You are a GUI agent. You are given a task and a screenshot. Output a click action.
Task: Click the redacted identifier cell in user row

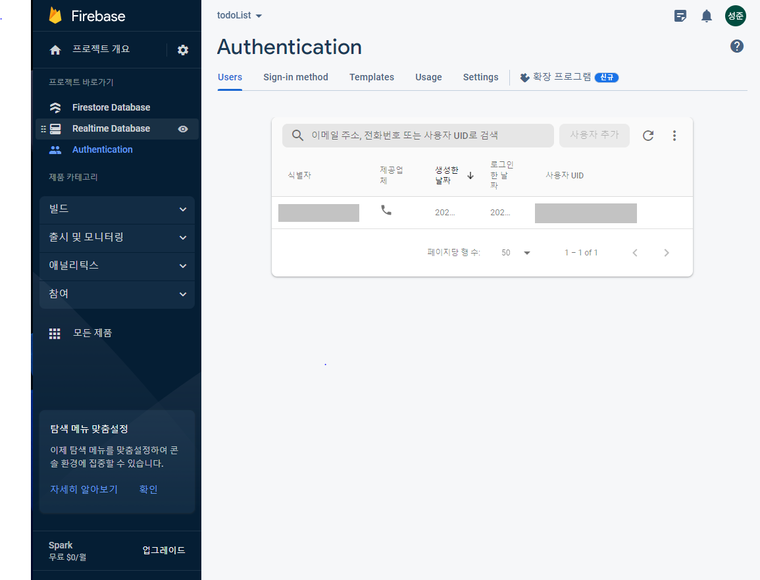tap(318, 213)
